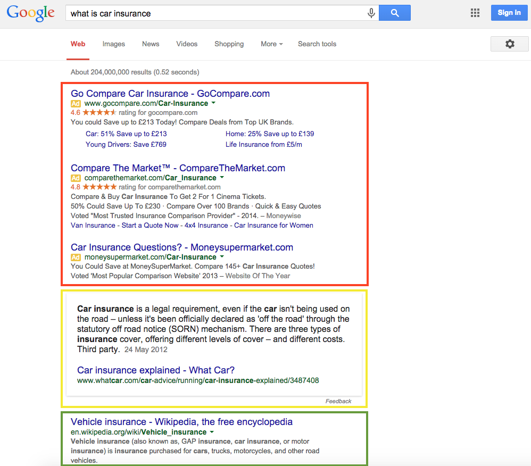Viewport: 531px width, 466px height.
Task: Expand the en.wikipedia.org URL dropdown arrow
Action: pos(212,432)
